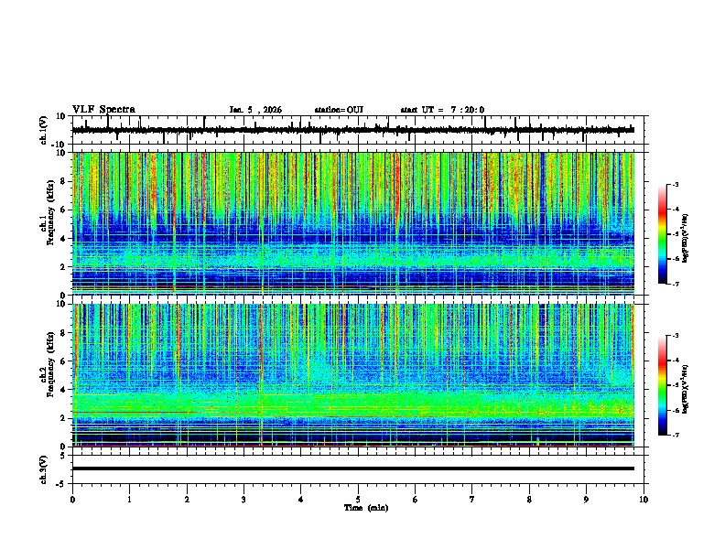
Task: Click the 'ch.1(V)' waveform axis label
Action: point(44,130)
